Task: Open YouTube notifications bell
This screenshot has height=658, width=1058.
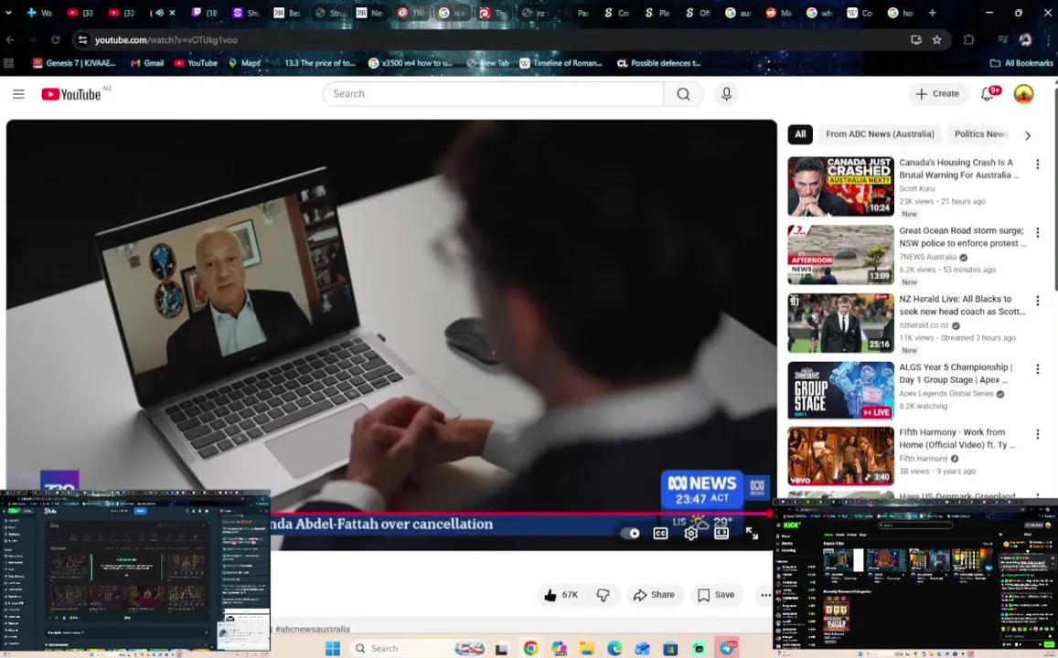Action: [988, 93]
